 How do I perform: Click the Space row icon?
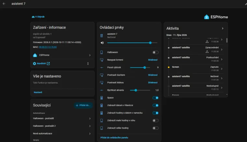click(102, 98)
